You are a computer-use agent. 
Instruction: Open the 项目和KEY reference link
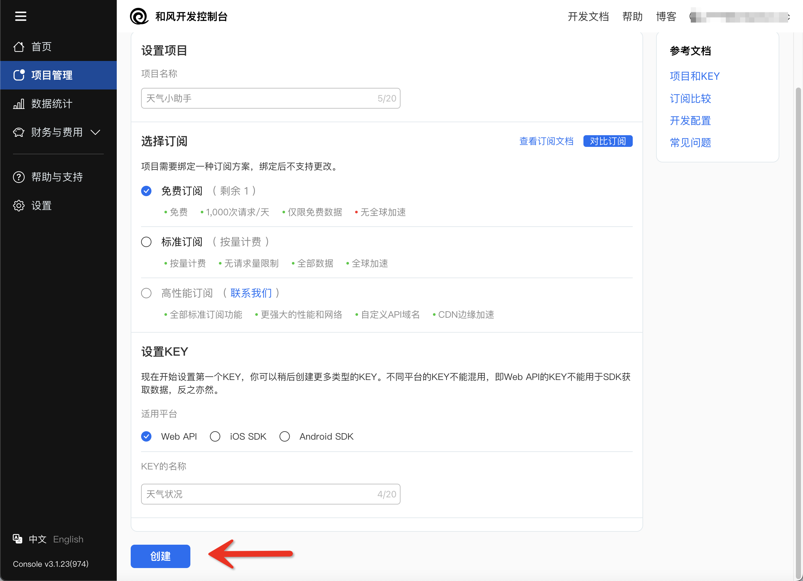(x=694, y=76)
